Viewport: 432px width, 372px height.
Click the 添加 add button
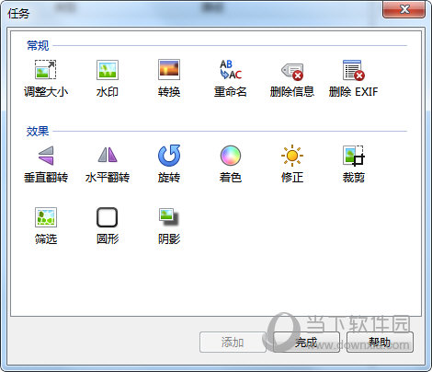coord(233,342)
